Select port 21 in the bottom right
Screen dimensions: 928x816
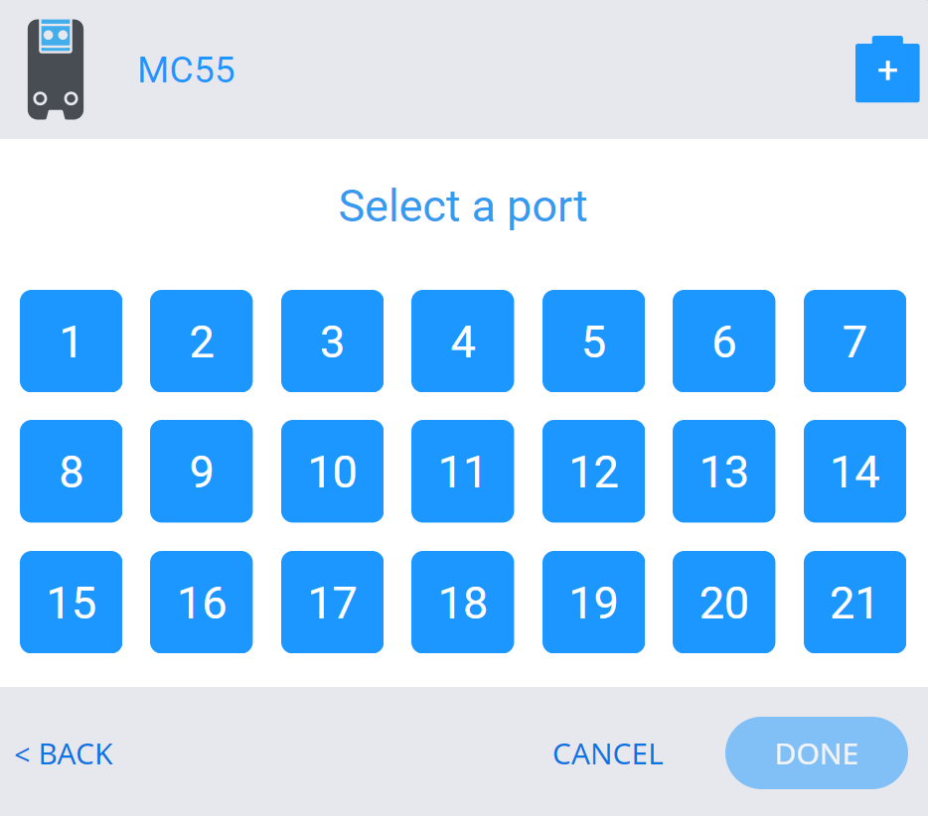(854, 602)
